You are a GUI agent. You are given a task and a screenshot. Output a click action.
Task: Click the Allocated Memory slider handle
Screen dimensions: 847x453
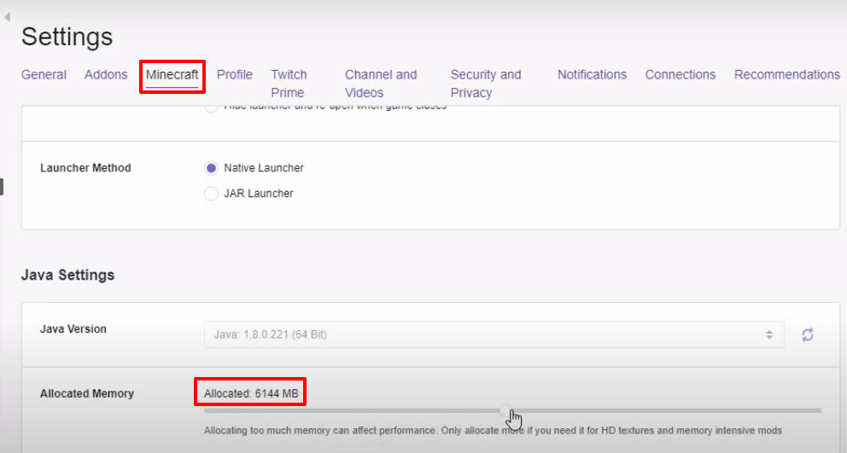tap(505, 410)
